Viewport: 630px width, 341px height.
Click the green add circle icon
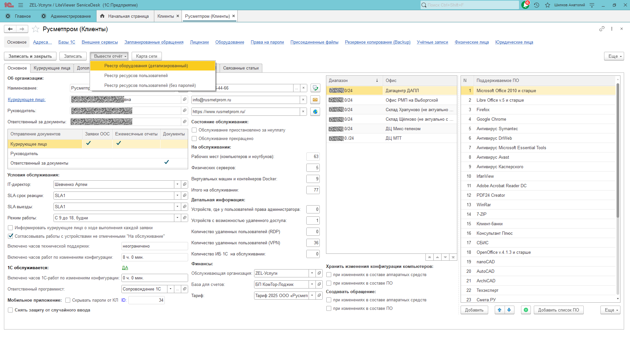point(526,310)
